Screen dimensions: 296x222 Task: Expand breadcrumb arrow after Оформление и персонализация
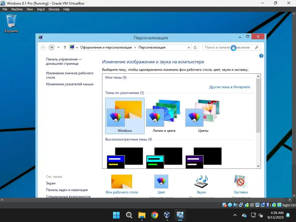point(135,48)
